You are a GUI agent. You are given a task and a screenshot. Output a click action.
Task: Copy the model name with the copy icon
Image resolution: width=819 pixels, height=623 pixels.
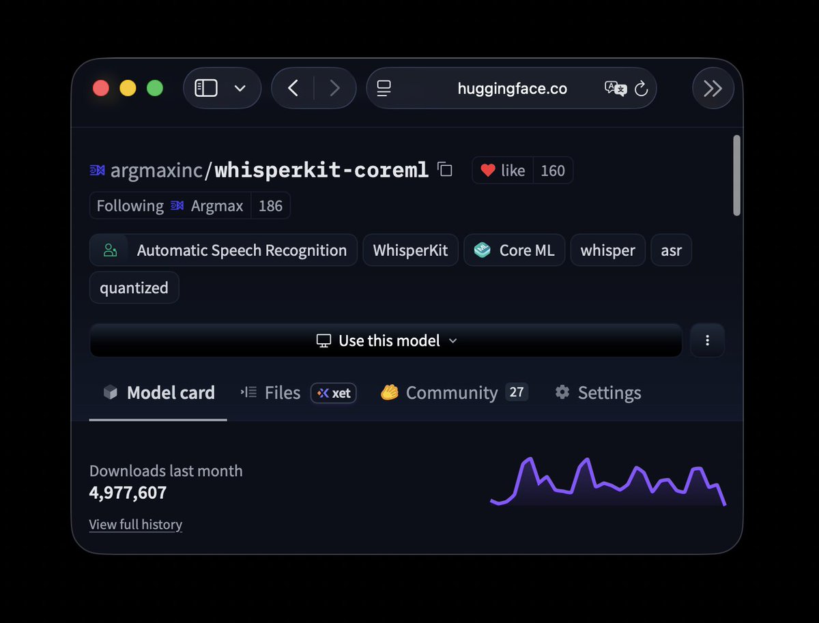445,169
